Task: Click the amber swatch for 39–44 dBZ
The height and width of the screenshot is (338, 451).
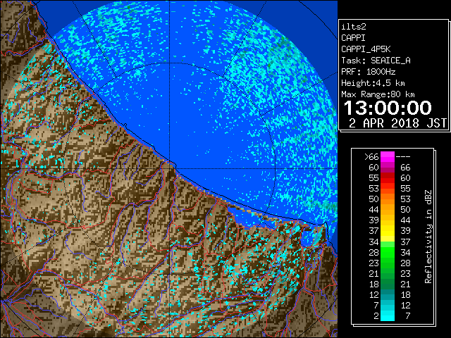Action: tap(388, 220)
